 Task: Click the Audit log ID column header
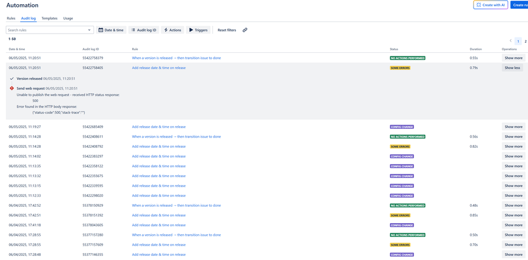tap(90, 49)
